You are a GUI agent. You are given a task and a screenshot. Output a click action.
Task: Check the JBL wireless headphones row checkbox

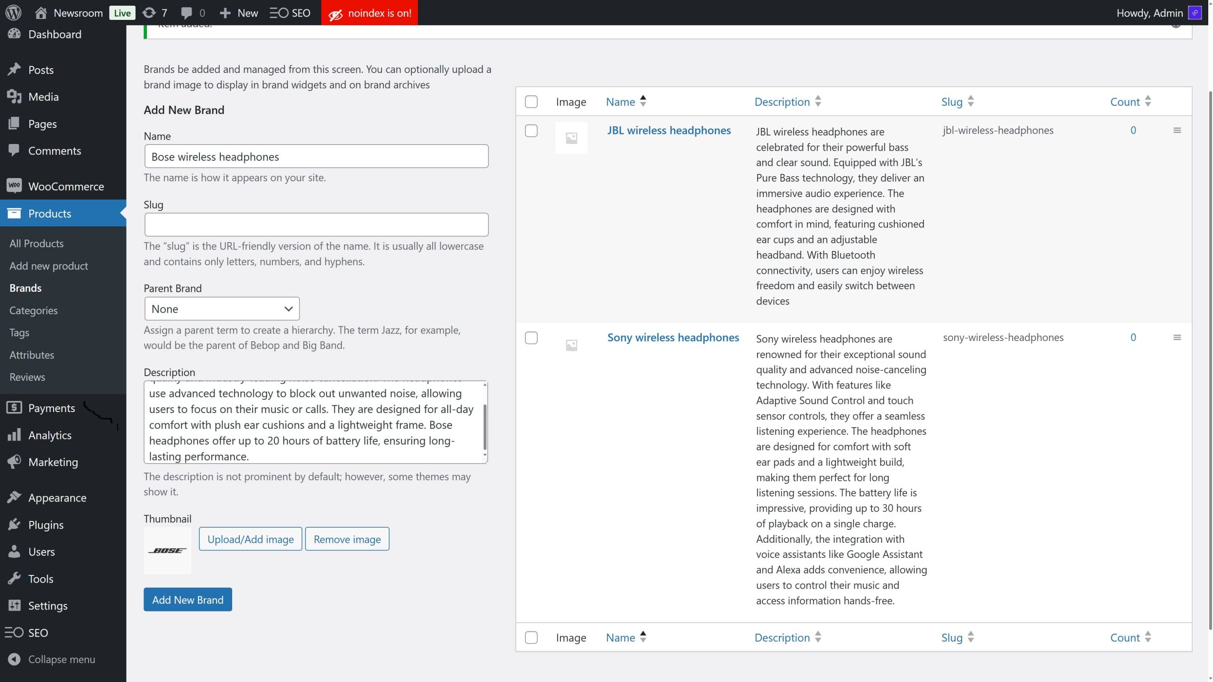point(531,131)
